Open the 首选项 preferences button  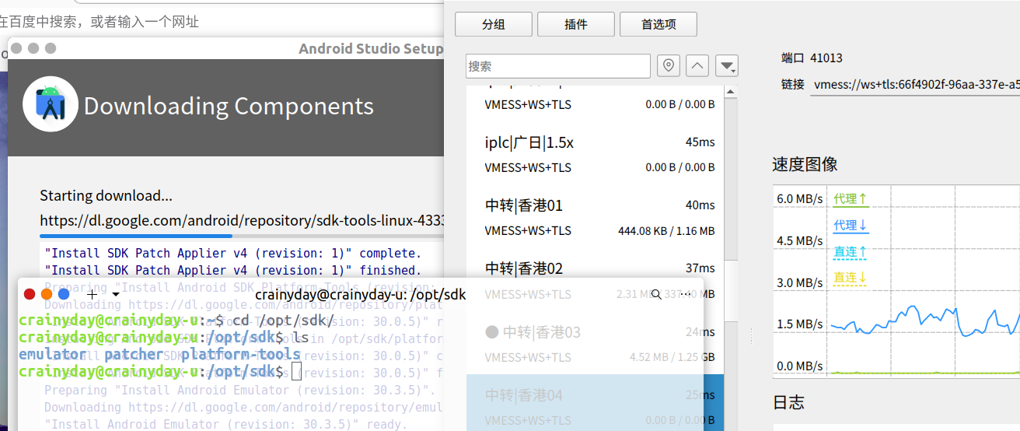[658, 24]
